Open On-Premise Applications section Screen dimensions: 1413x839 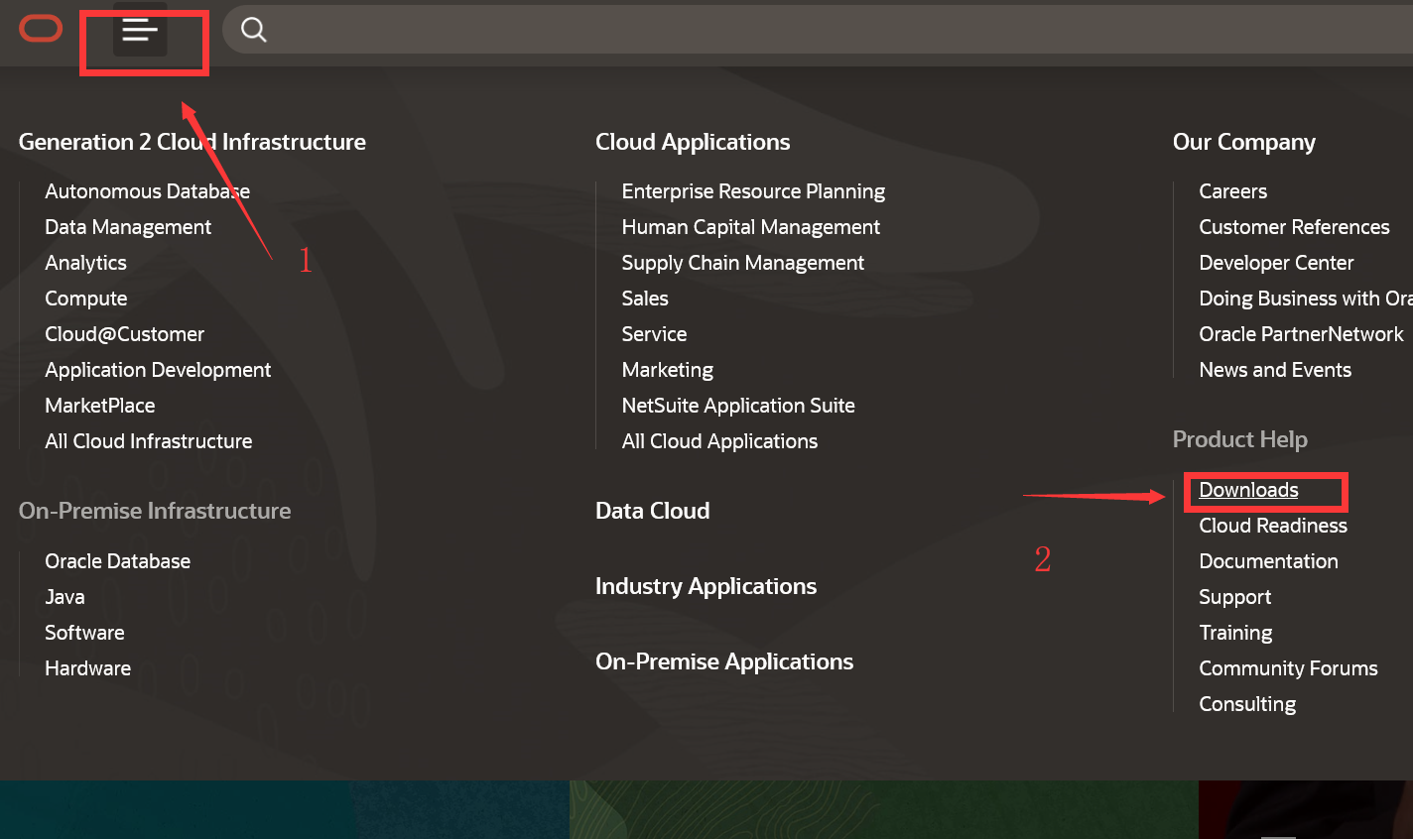coord(724,661)
